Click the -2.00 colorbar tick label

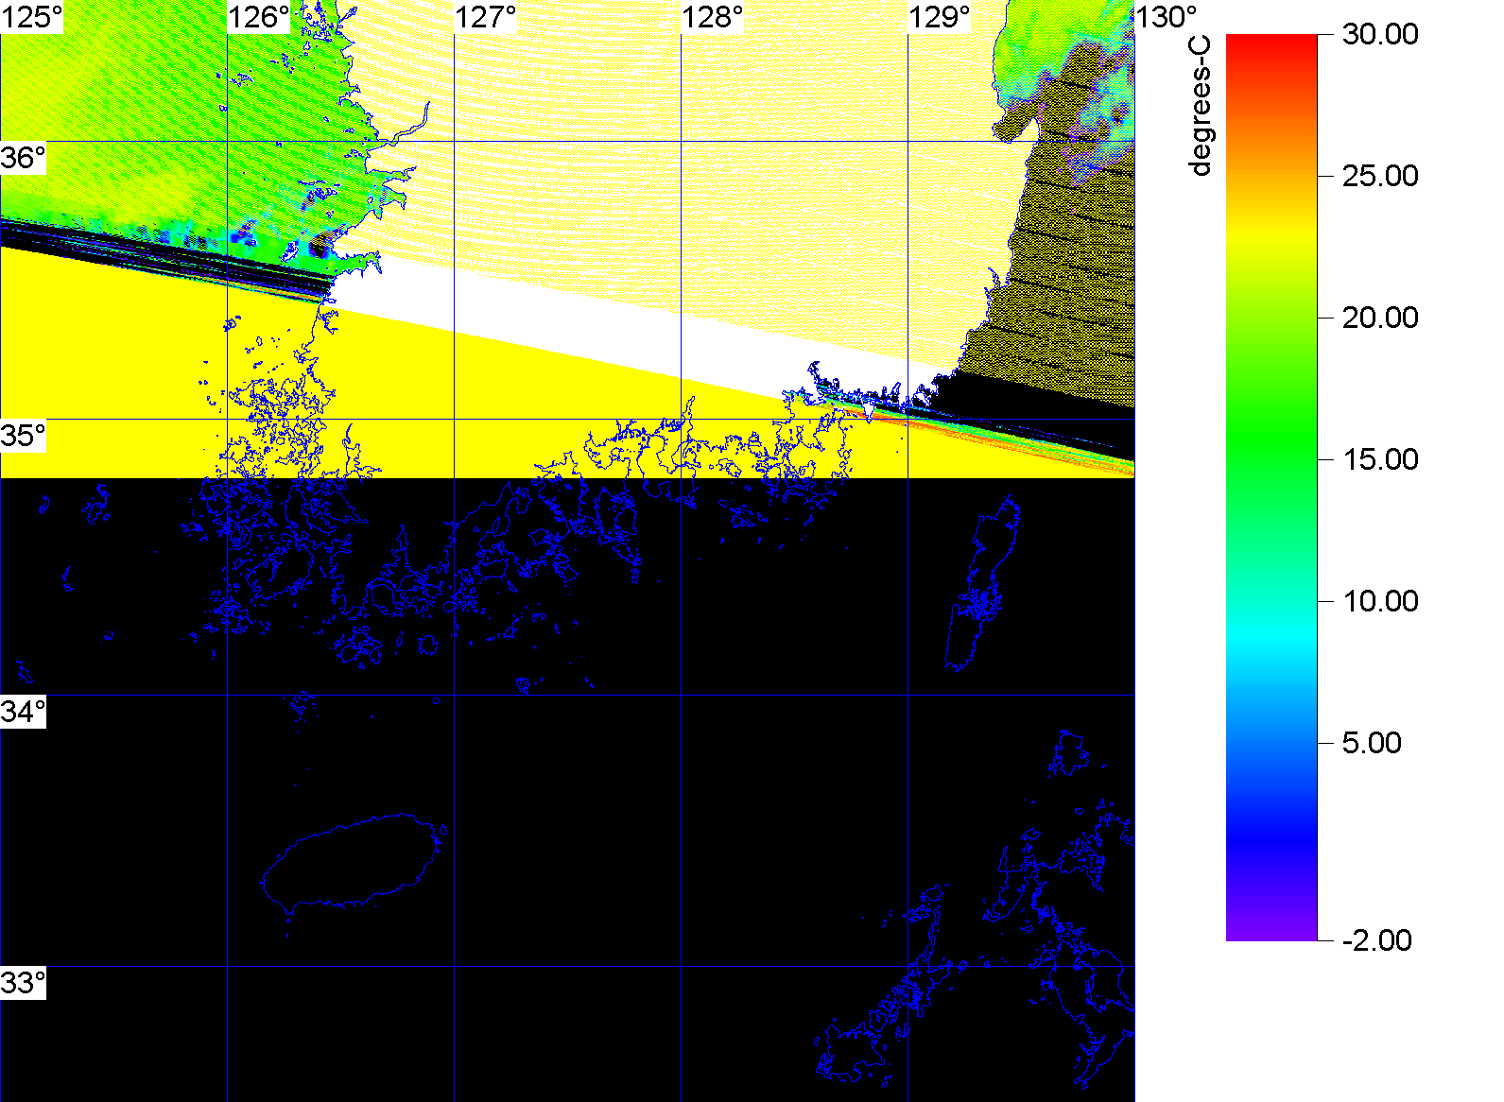click(1377, 940)
